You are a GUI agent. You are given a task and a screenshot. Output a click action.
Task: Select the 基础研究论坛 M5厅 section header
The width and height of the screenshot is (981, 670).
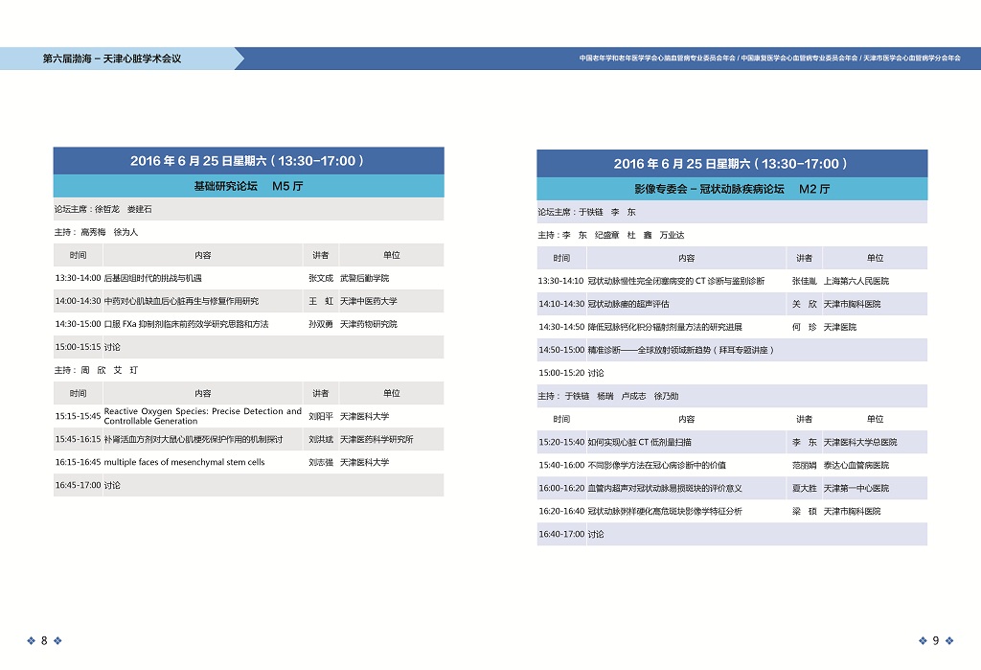point(248,186)
